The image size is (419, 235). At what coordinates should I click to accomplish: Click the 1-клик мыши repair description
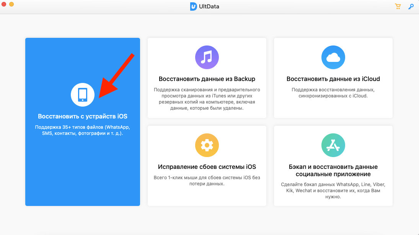(x=207, y=181)
